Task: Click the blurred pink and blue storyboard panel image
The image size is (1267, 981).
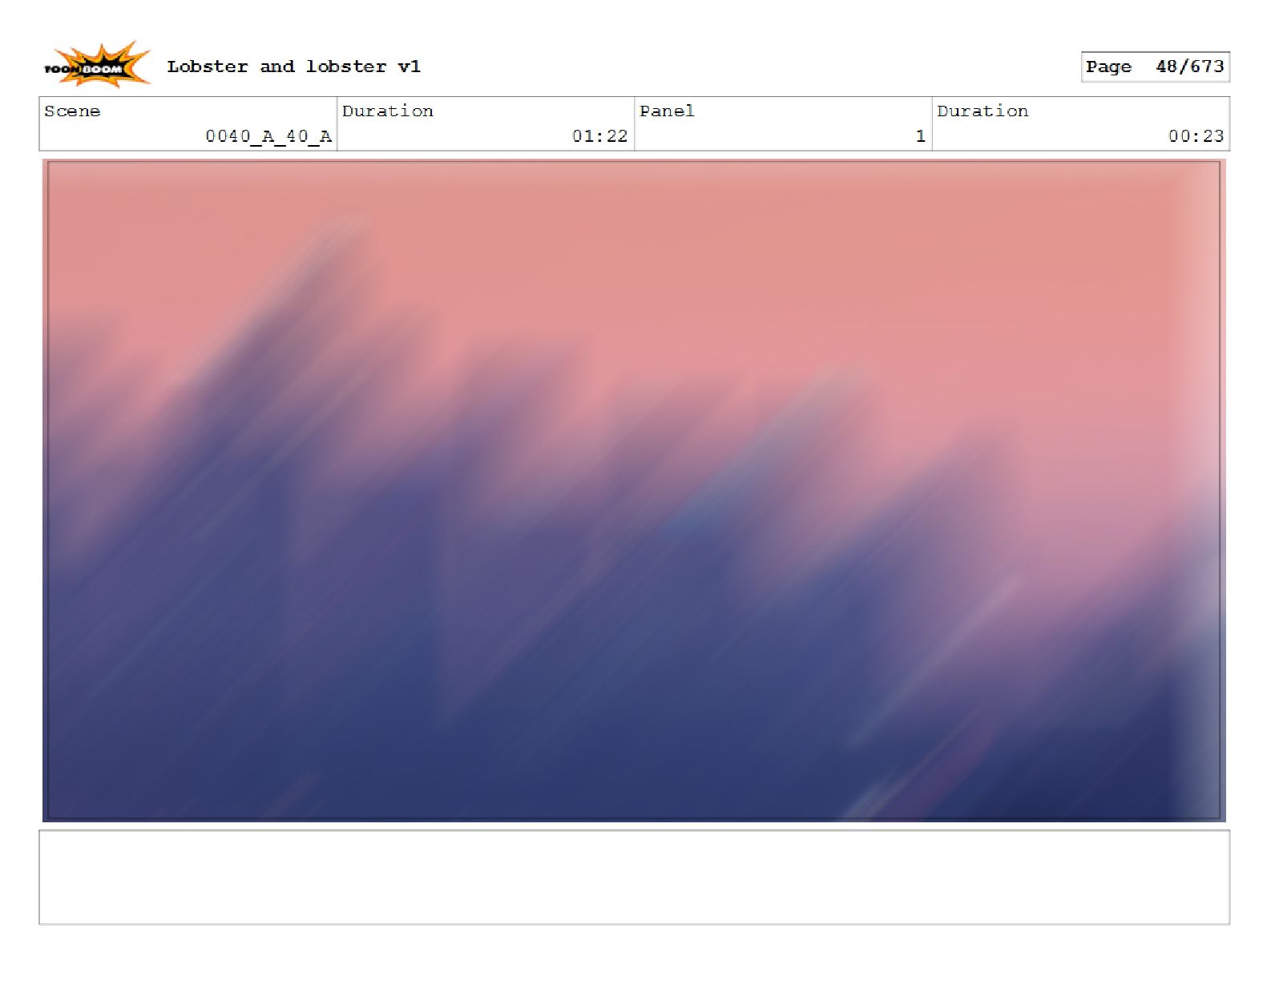Action: click(x=634, y=490)
